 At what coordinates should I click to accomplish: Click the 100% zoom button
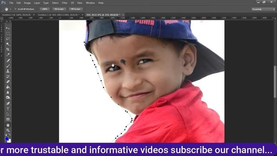pyautogui.click(x=45, y=9)
